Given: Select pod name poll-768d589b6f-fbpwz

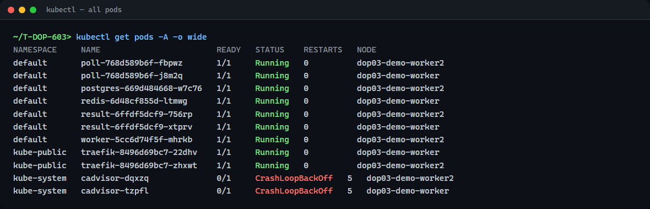Looking at the screenshot, I should coord(132,63).
